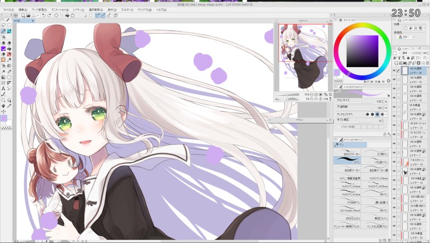Open the save icon dropdown arrow

click(x=38, y=16)
